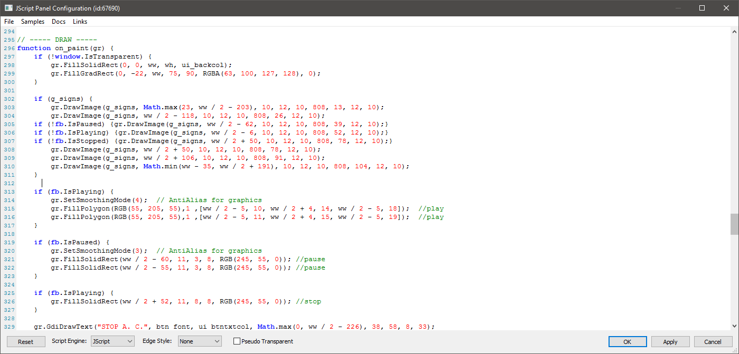
Task: Expand the Script Engine dropdown
Action: [x=113, y=341]
